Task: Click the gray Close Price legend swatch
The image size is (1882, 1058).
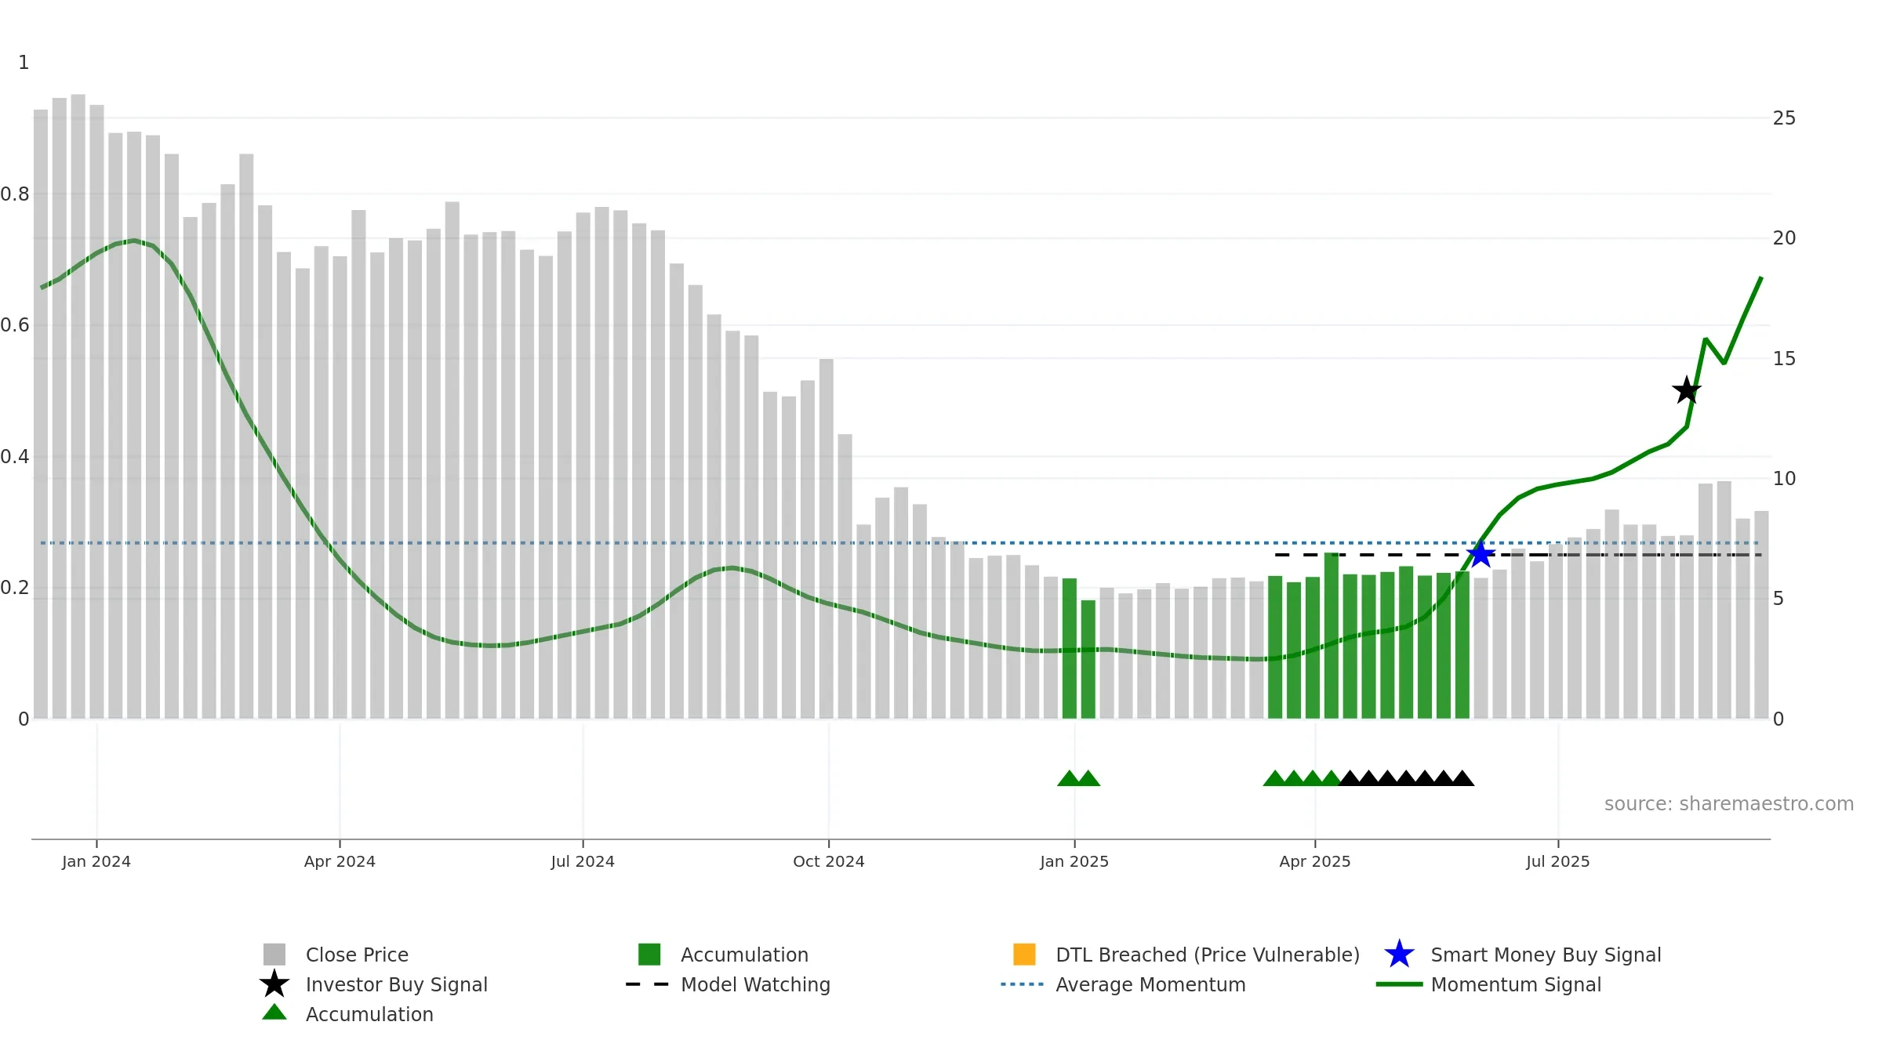Action: click(274, 954)
